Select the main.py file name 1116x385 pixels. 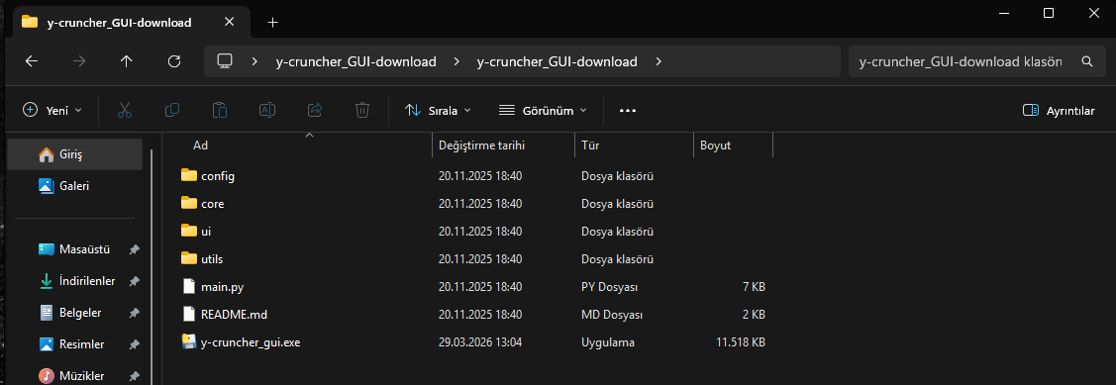(223, 287)
